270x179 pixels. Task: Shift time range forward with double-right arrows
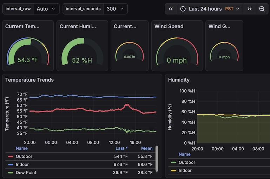tap(250, 9)
